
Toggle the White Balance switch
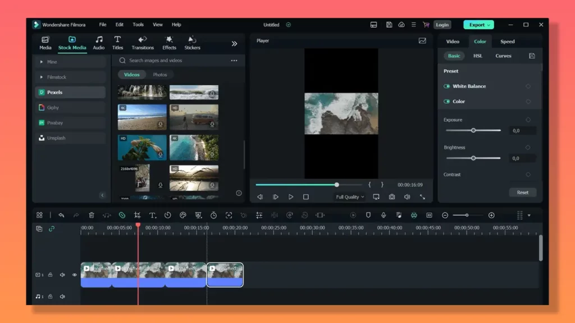[x=446, y=86]
